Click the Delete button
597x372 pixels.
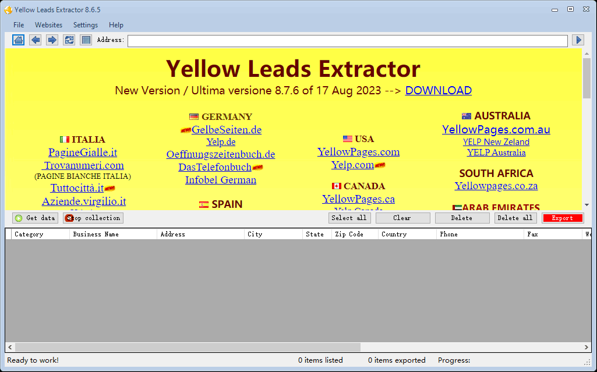tap(462, 218)
